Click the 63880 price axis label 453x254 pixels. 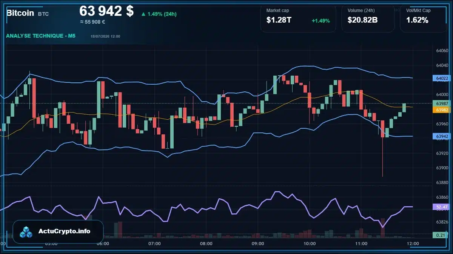[x=442, y=183]
